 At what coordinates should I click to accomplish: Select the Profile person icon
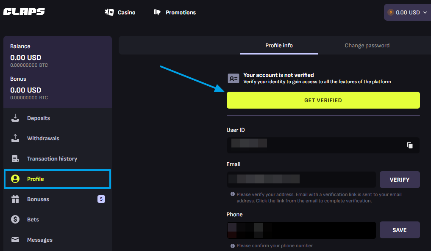[x=15, y=179]
